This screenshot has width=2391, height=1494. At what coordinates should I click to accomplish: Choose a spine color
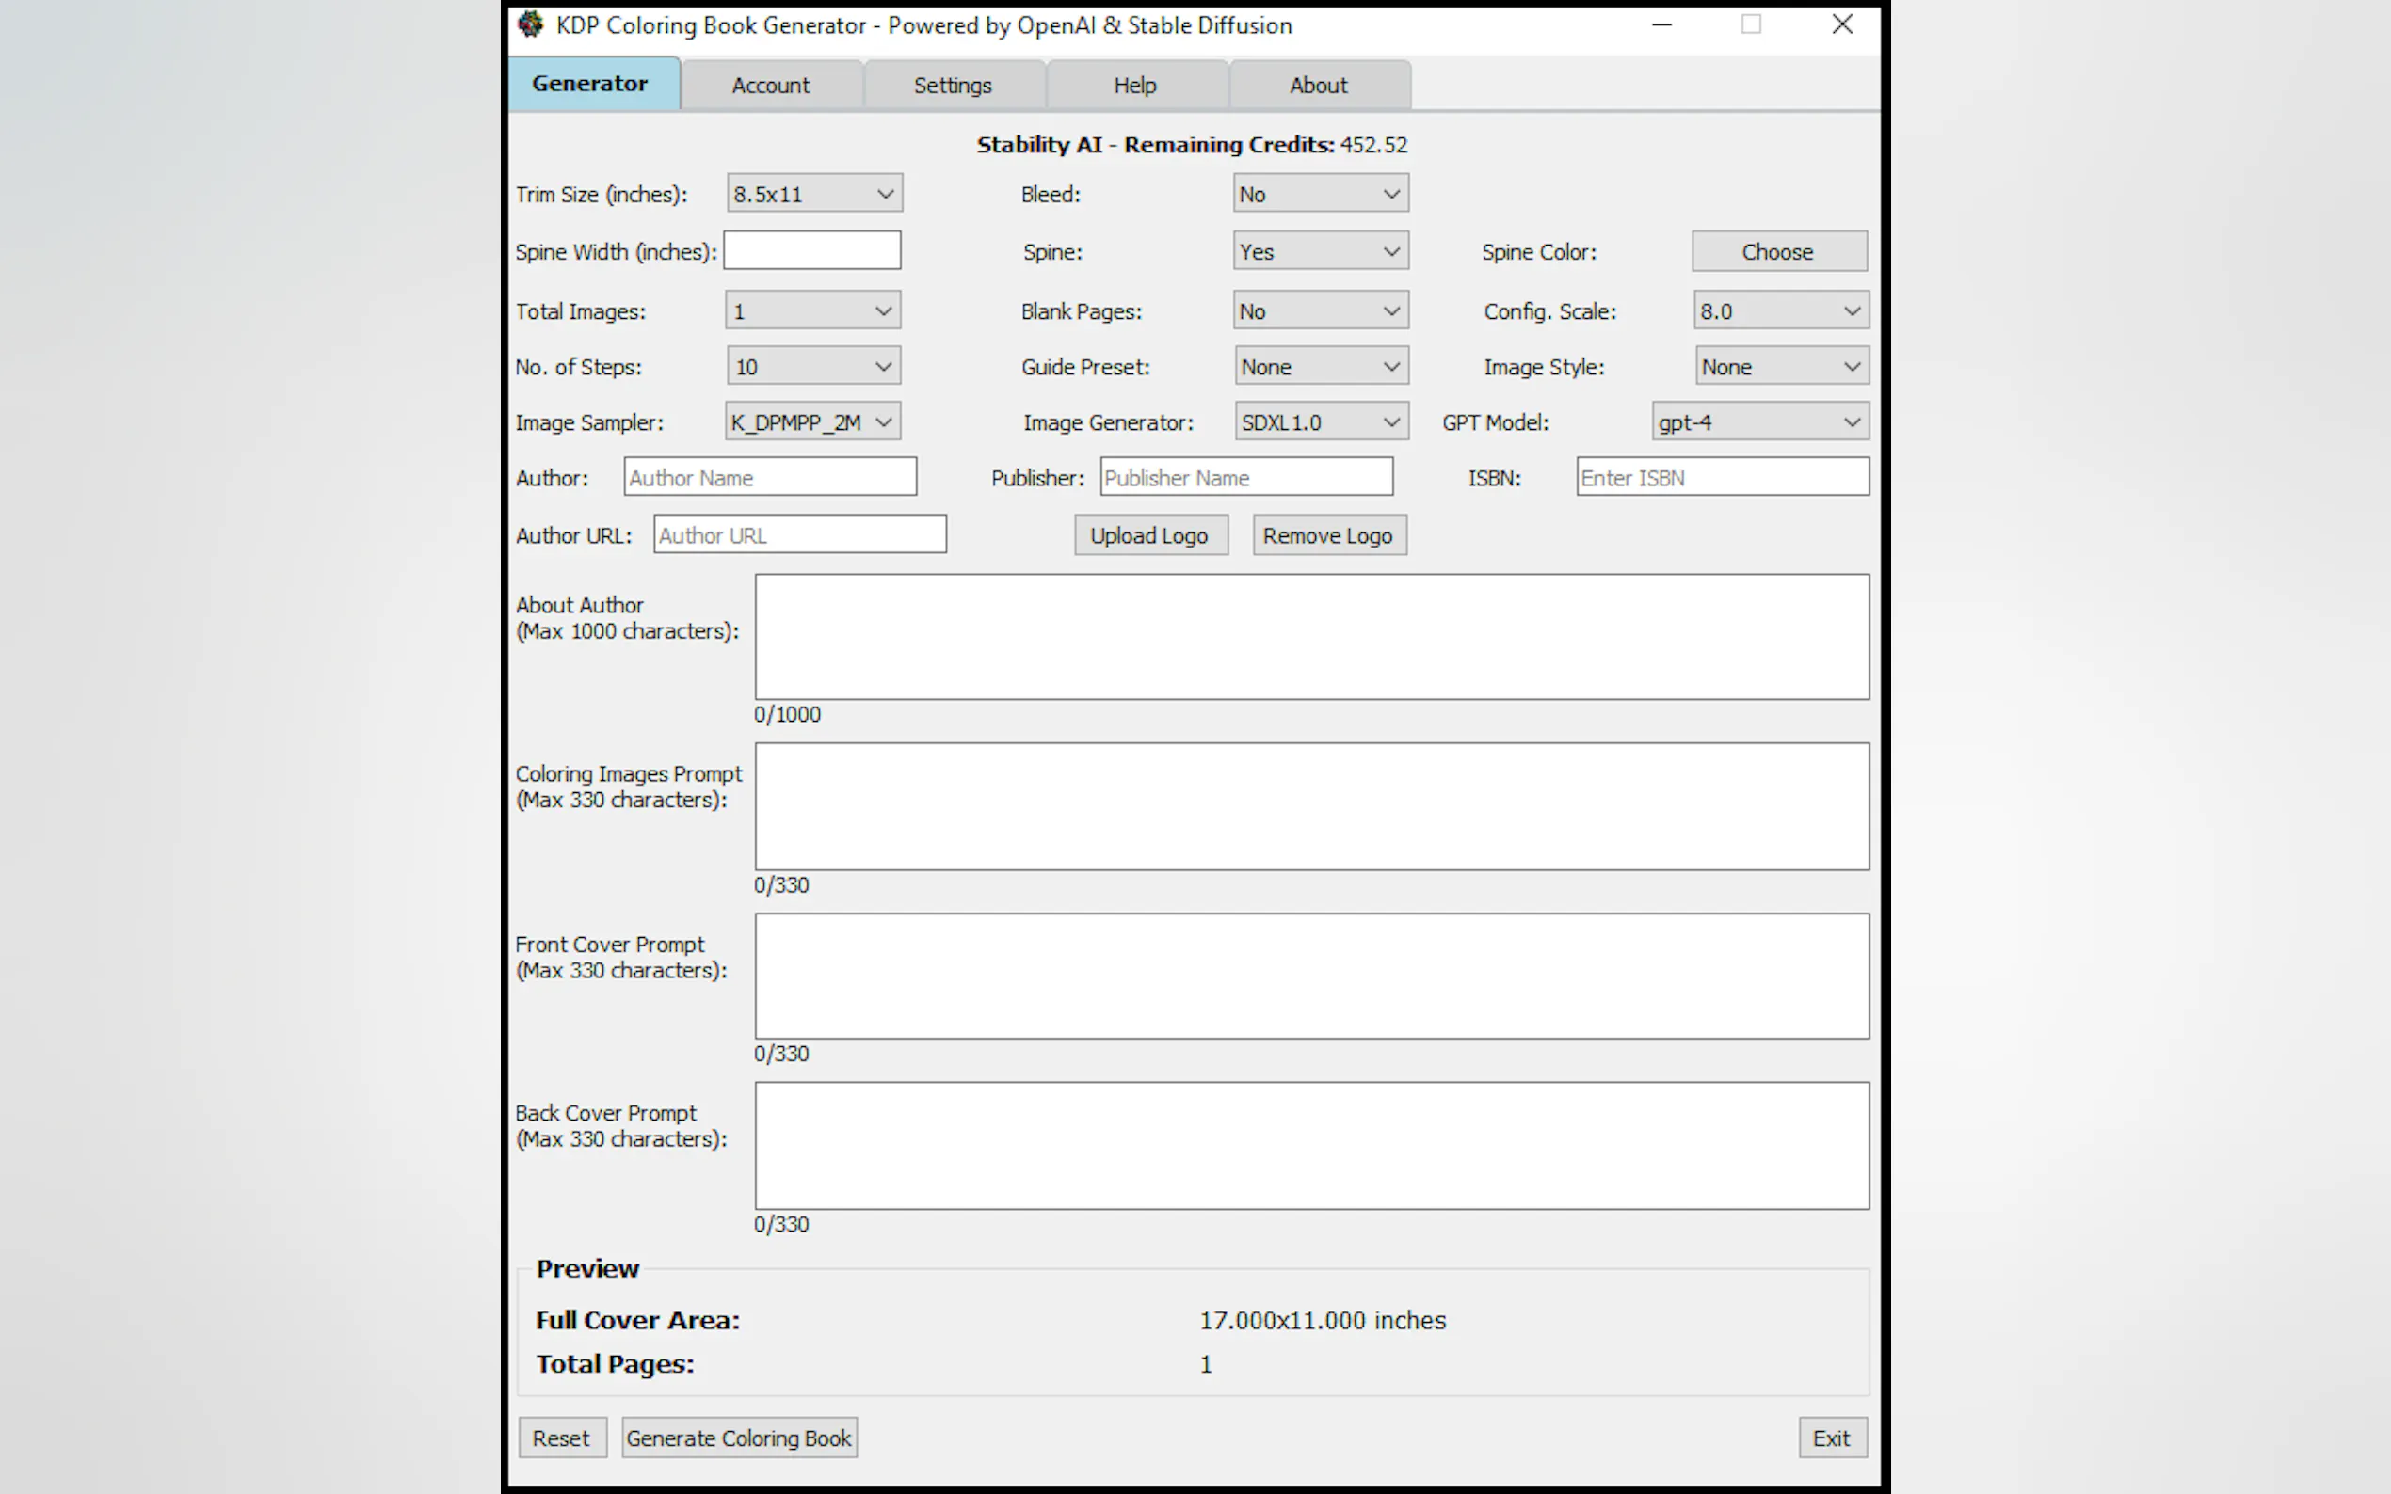1778,251
